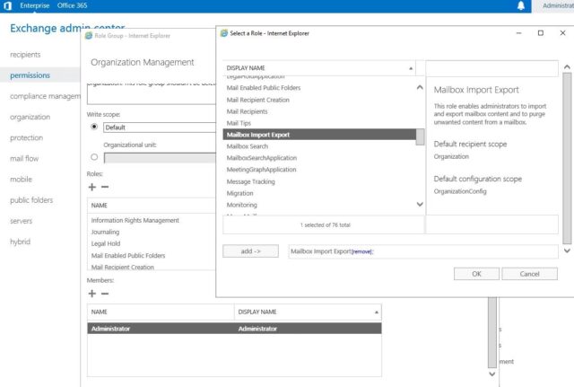574x387 pixels.
Task: Click the selected roles box beside add button
Action: 423,251
